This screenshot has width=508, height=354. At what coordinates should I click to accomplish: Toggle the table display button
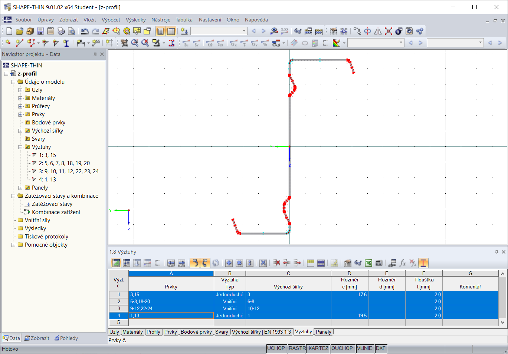(x=171, y=31)
